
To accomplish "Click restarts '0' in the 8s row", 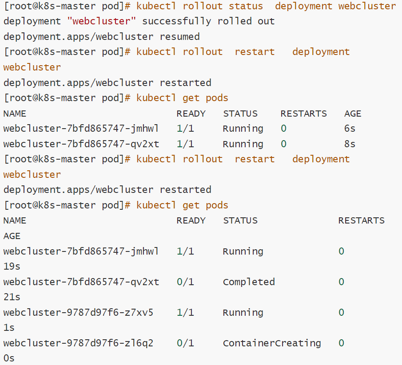I will click(283, 144).
